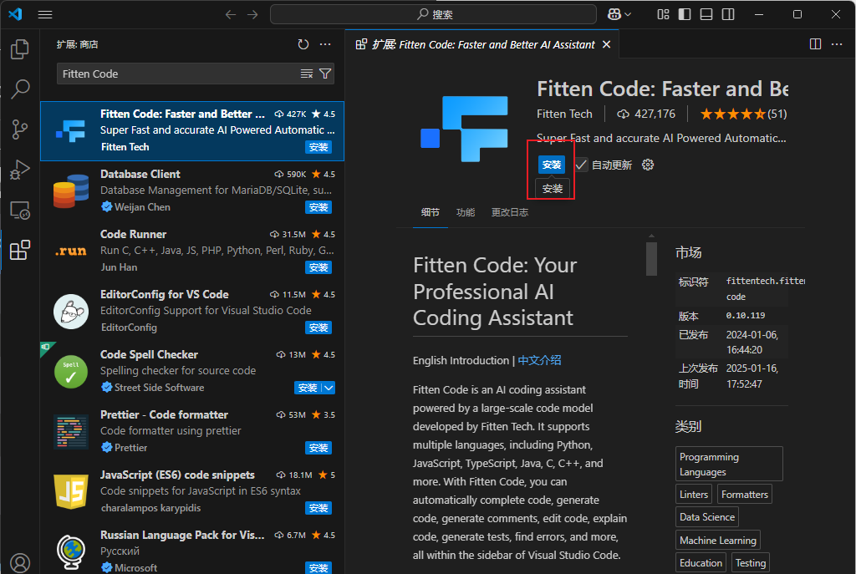Close the Fitten Code extension tab
Image resolution: width=856 pixels, height=574 pixels.
(x=607, y=44)
